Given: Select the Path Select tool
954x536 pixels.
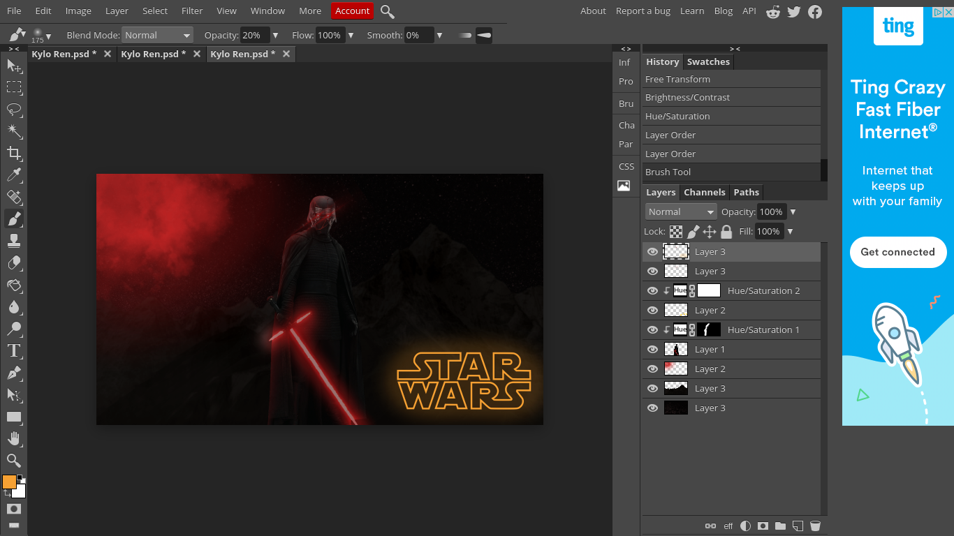Looking at the screenshot, I should click(13, 395).
